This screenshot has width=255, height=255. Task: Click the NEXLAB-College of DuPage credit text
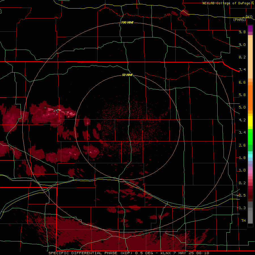point(226,3)
